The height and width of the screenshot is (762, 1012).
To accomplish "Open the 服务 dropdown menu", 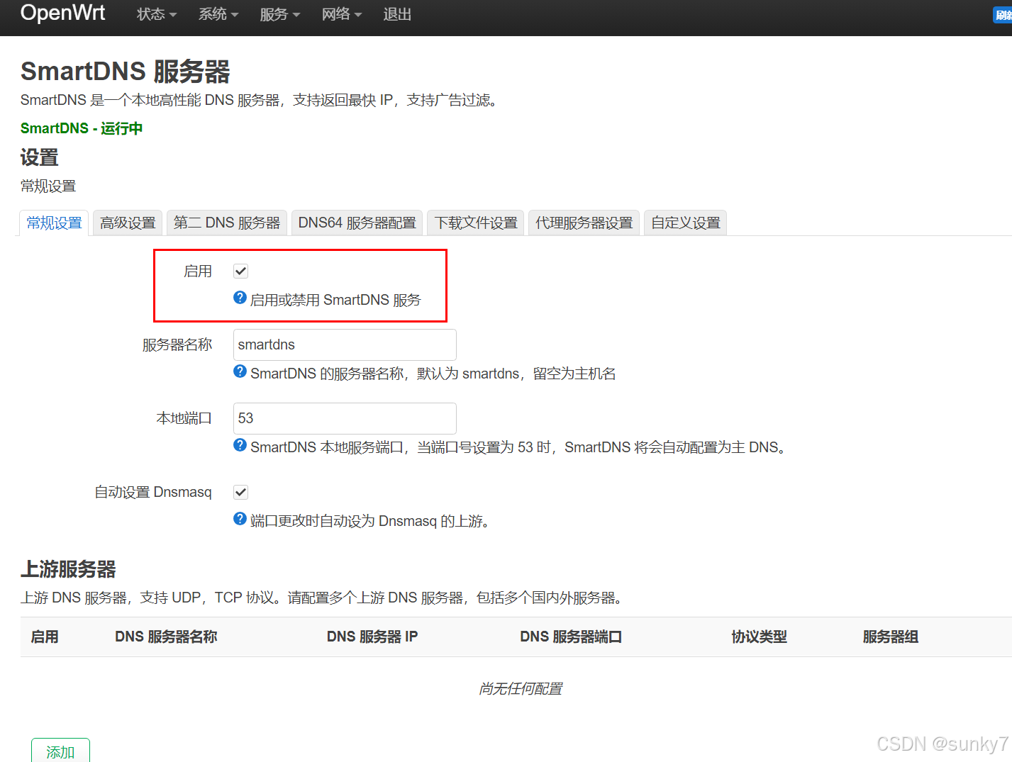I will (280, 14).
